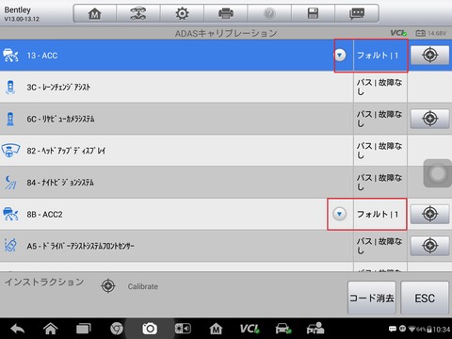
Task: Click the help question mark icon
Action: pos(269,13)
